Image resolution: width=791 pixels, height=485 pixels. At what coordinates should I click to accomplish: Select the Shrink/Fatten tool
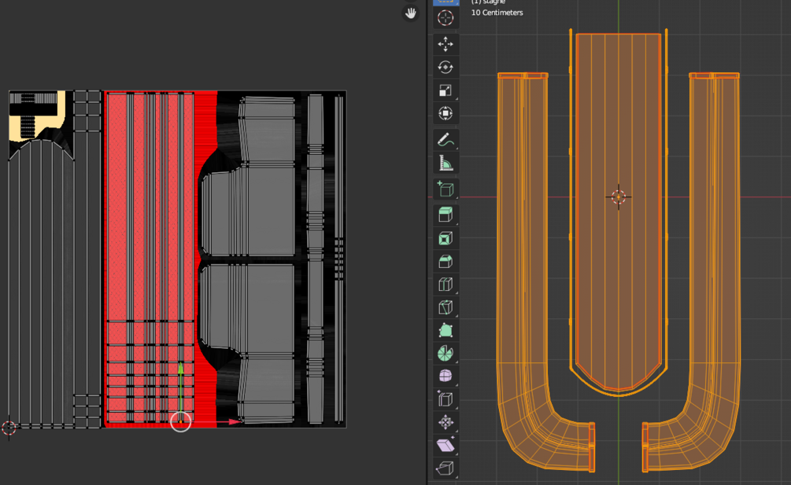[x=445, y=423]
